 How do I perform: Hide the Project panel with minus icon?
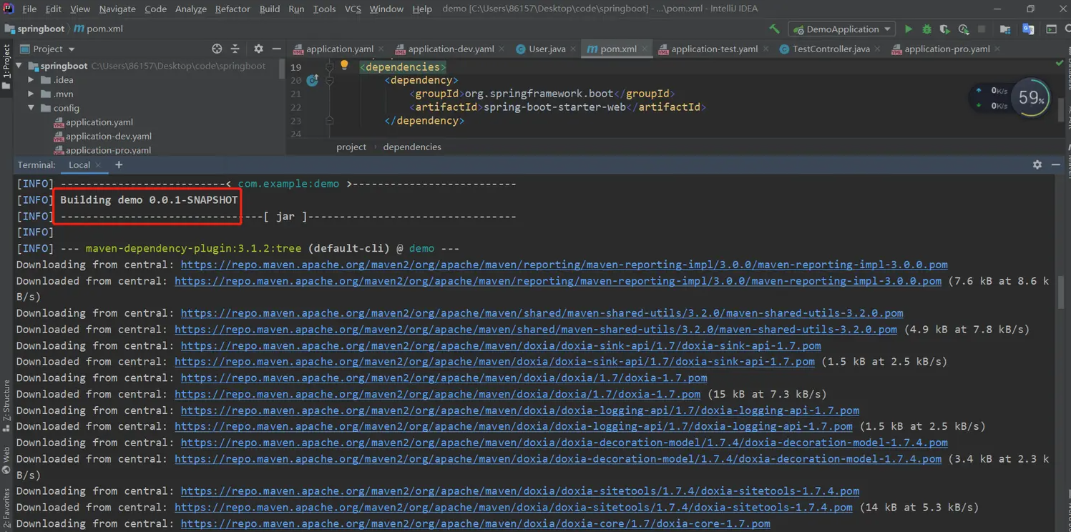276,49
